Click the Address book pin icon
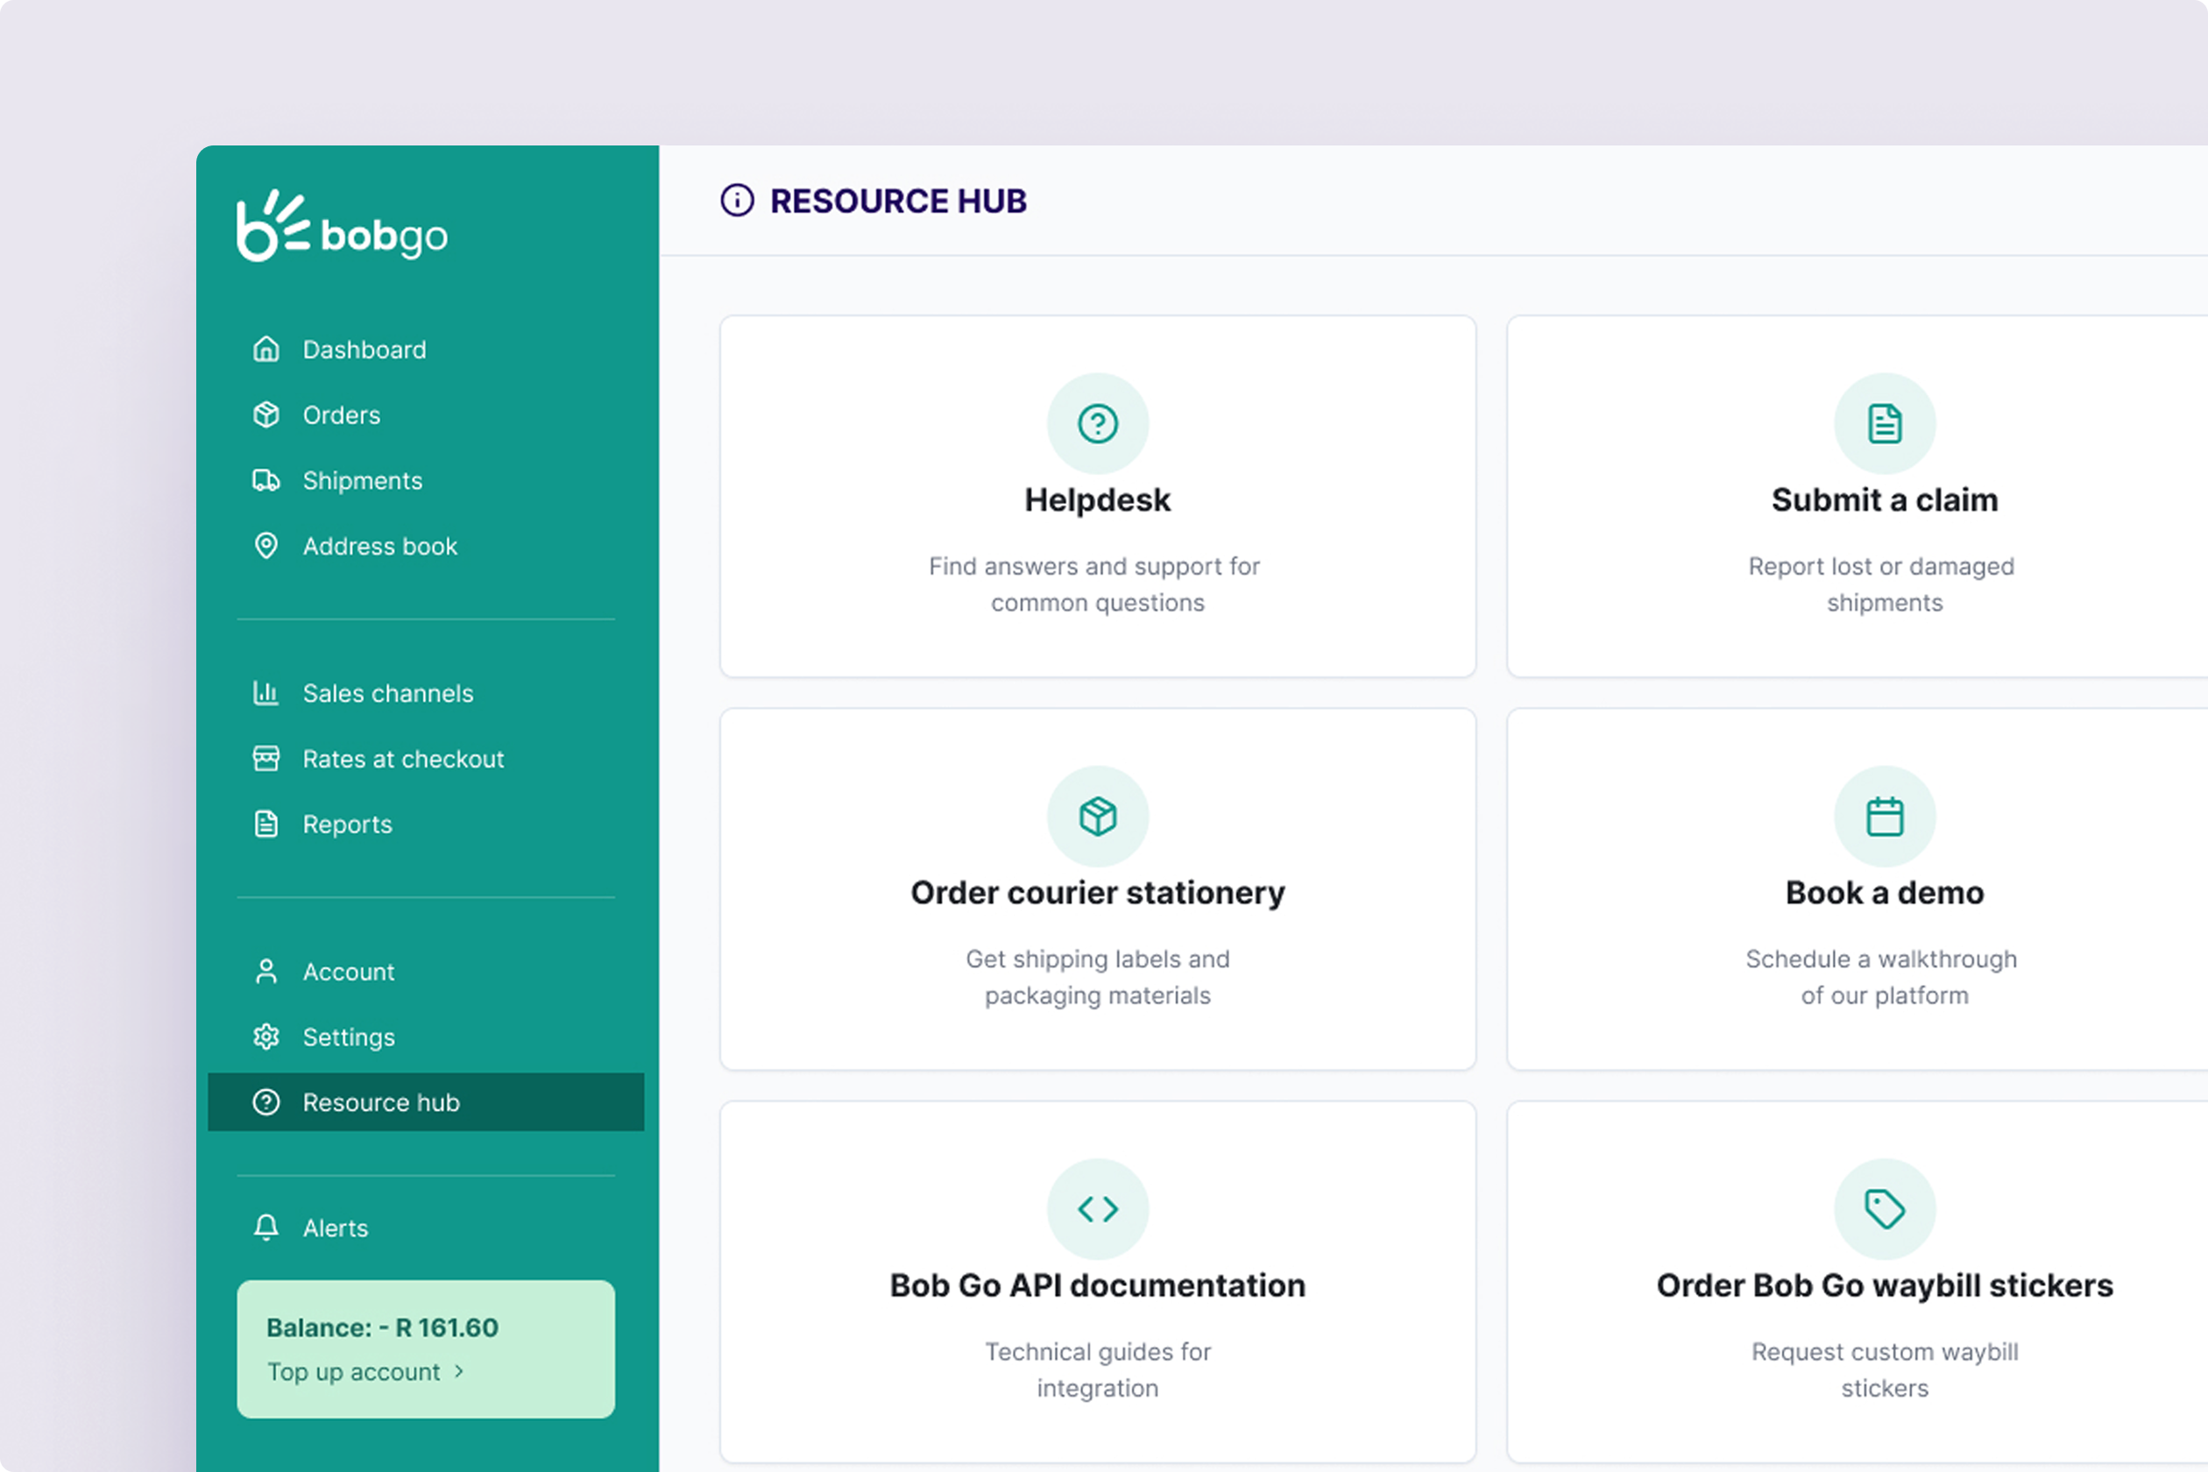The image size is (2208, 1472). (266, 545)
